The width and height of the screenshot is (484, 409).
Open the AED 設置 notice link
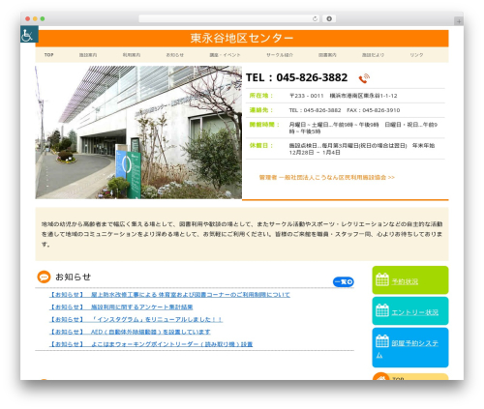click(x=130, y=332)
